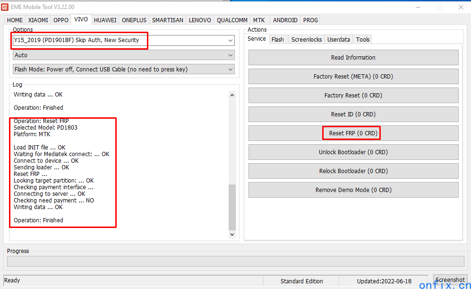Screen dimensions: 471x289
Task: Switch to the LENOVO tab
Action: (200, 20)
